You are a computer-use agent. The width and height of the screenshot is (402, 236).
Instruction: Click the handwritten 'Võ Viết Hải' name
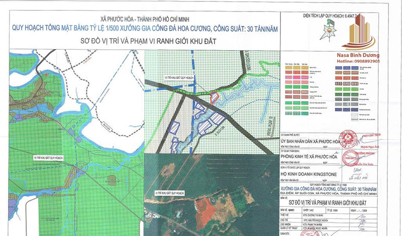(x=358, y=177)
